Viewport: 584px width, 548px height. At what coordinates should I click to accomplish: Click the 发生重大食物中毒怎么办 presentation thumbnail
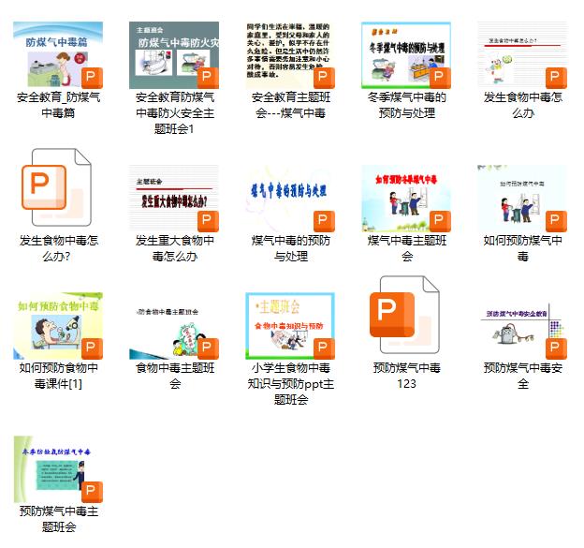(x=174, y=198)
